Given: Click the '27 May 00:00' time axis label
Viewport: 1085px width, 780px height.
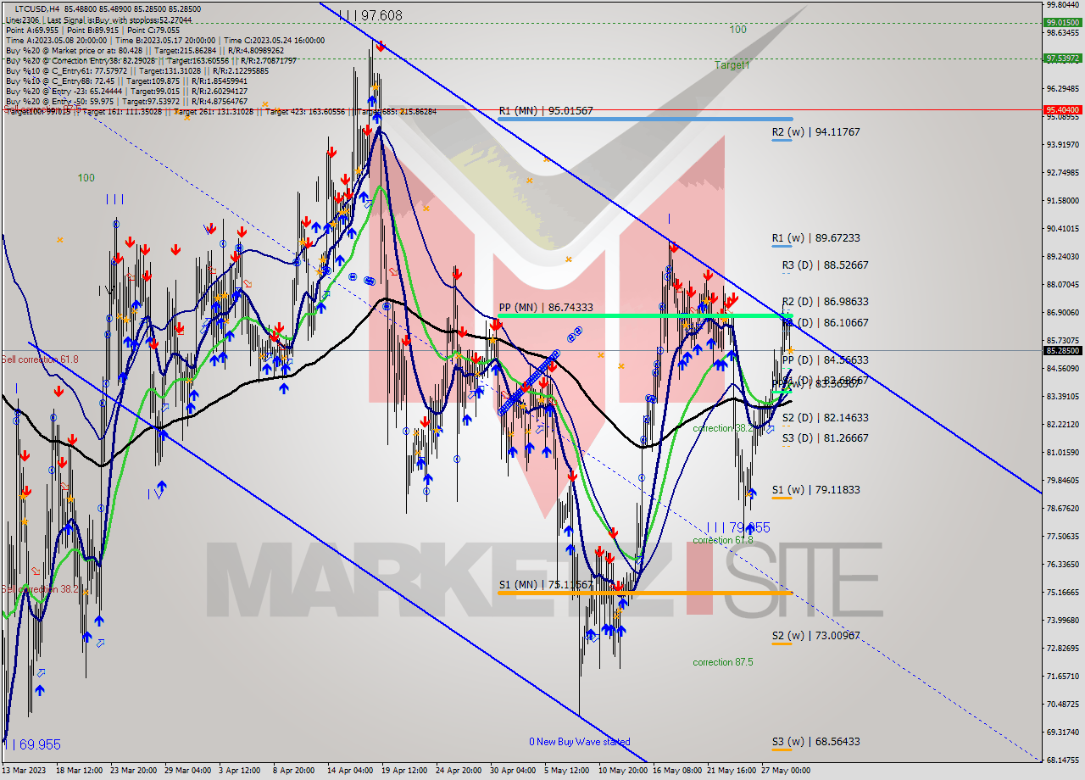Looking at the screenshot, I should coord(786,771).
